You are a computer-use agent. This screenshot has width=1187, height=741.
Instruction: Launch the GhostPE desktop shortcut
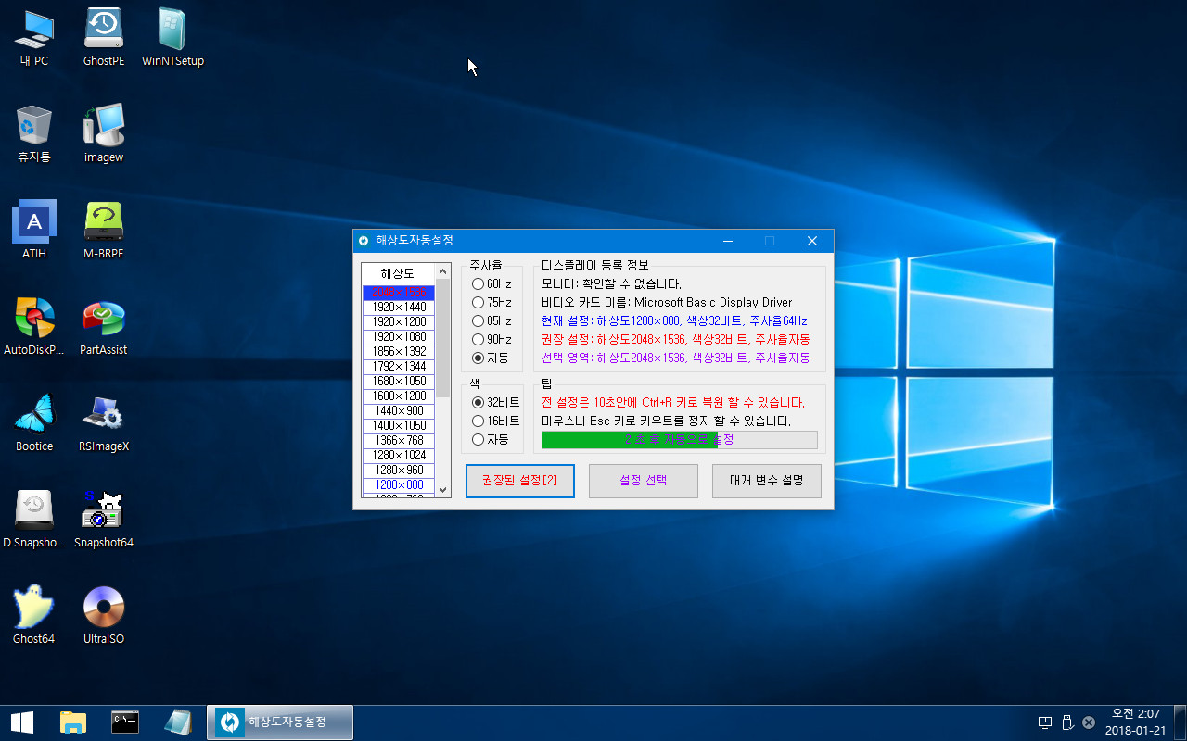point(104,37)
